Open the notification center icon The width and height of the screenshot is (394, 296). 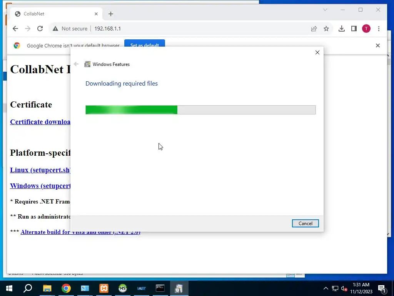tap(382, 288)
